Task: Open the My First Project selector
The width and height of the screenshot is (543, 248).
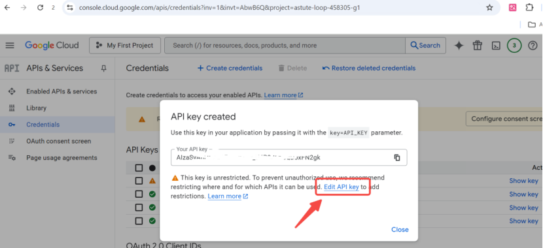Action: click(x=125, y=46)
